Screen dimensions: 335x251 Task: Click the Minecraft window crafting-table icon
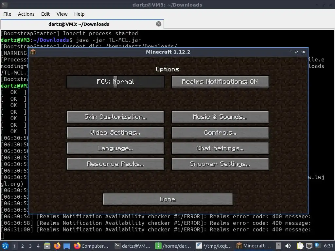33,52
